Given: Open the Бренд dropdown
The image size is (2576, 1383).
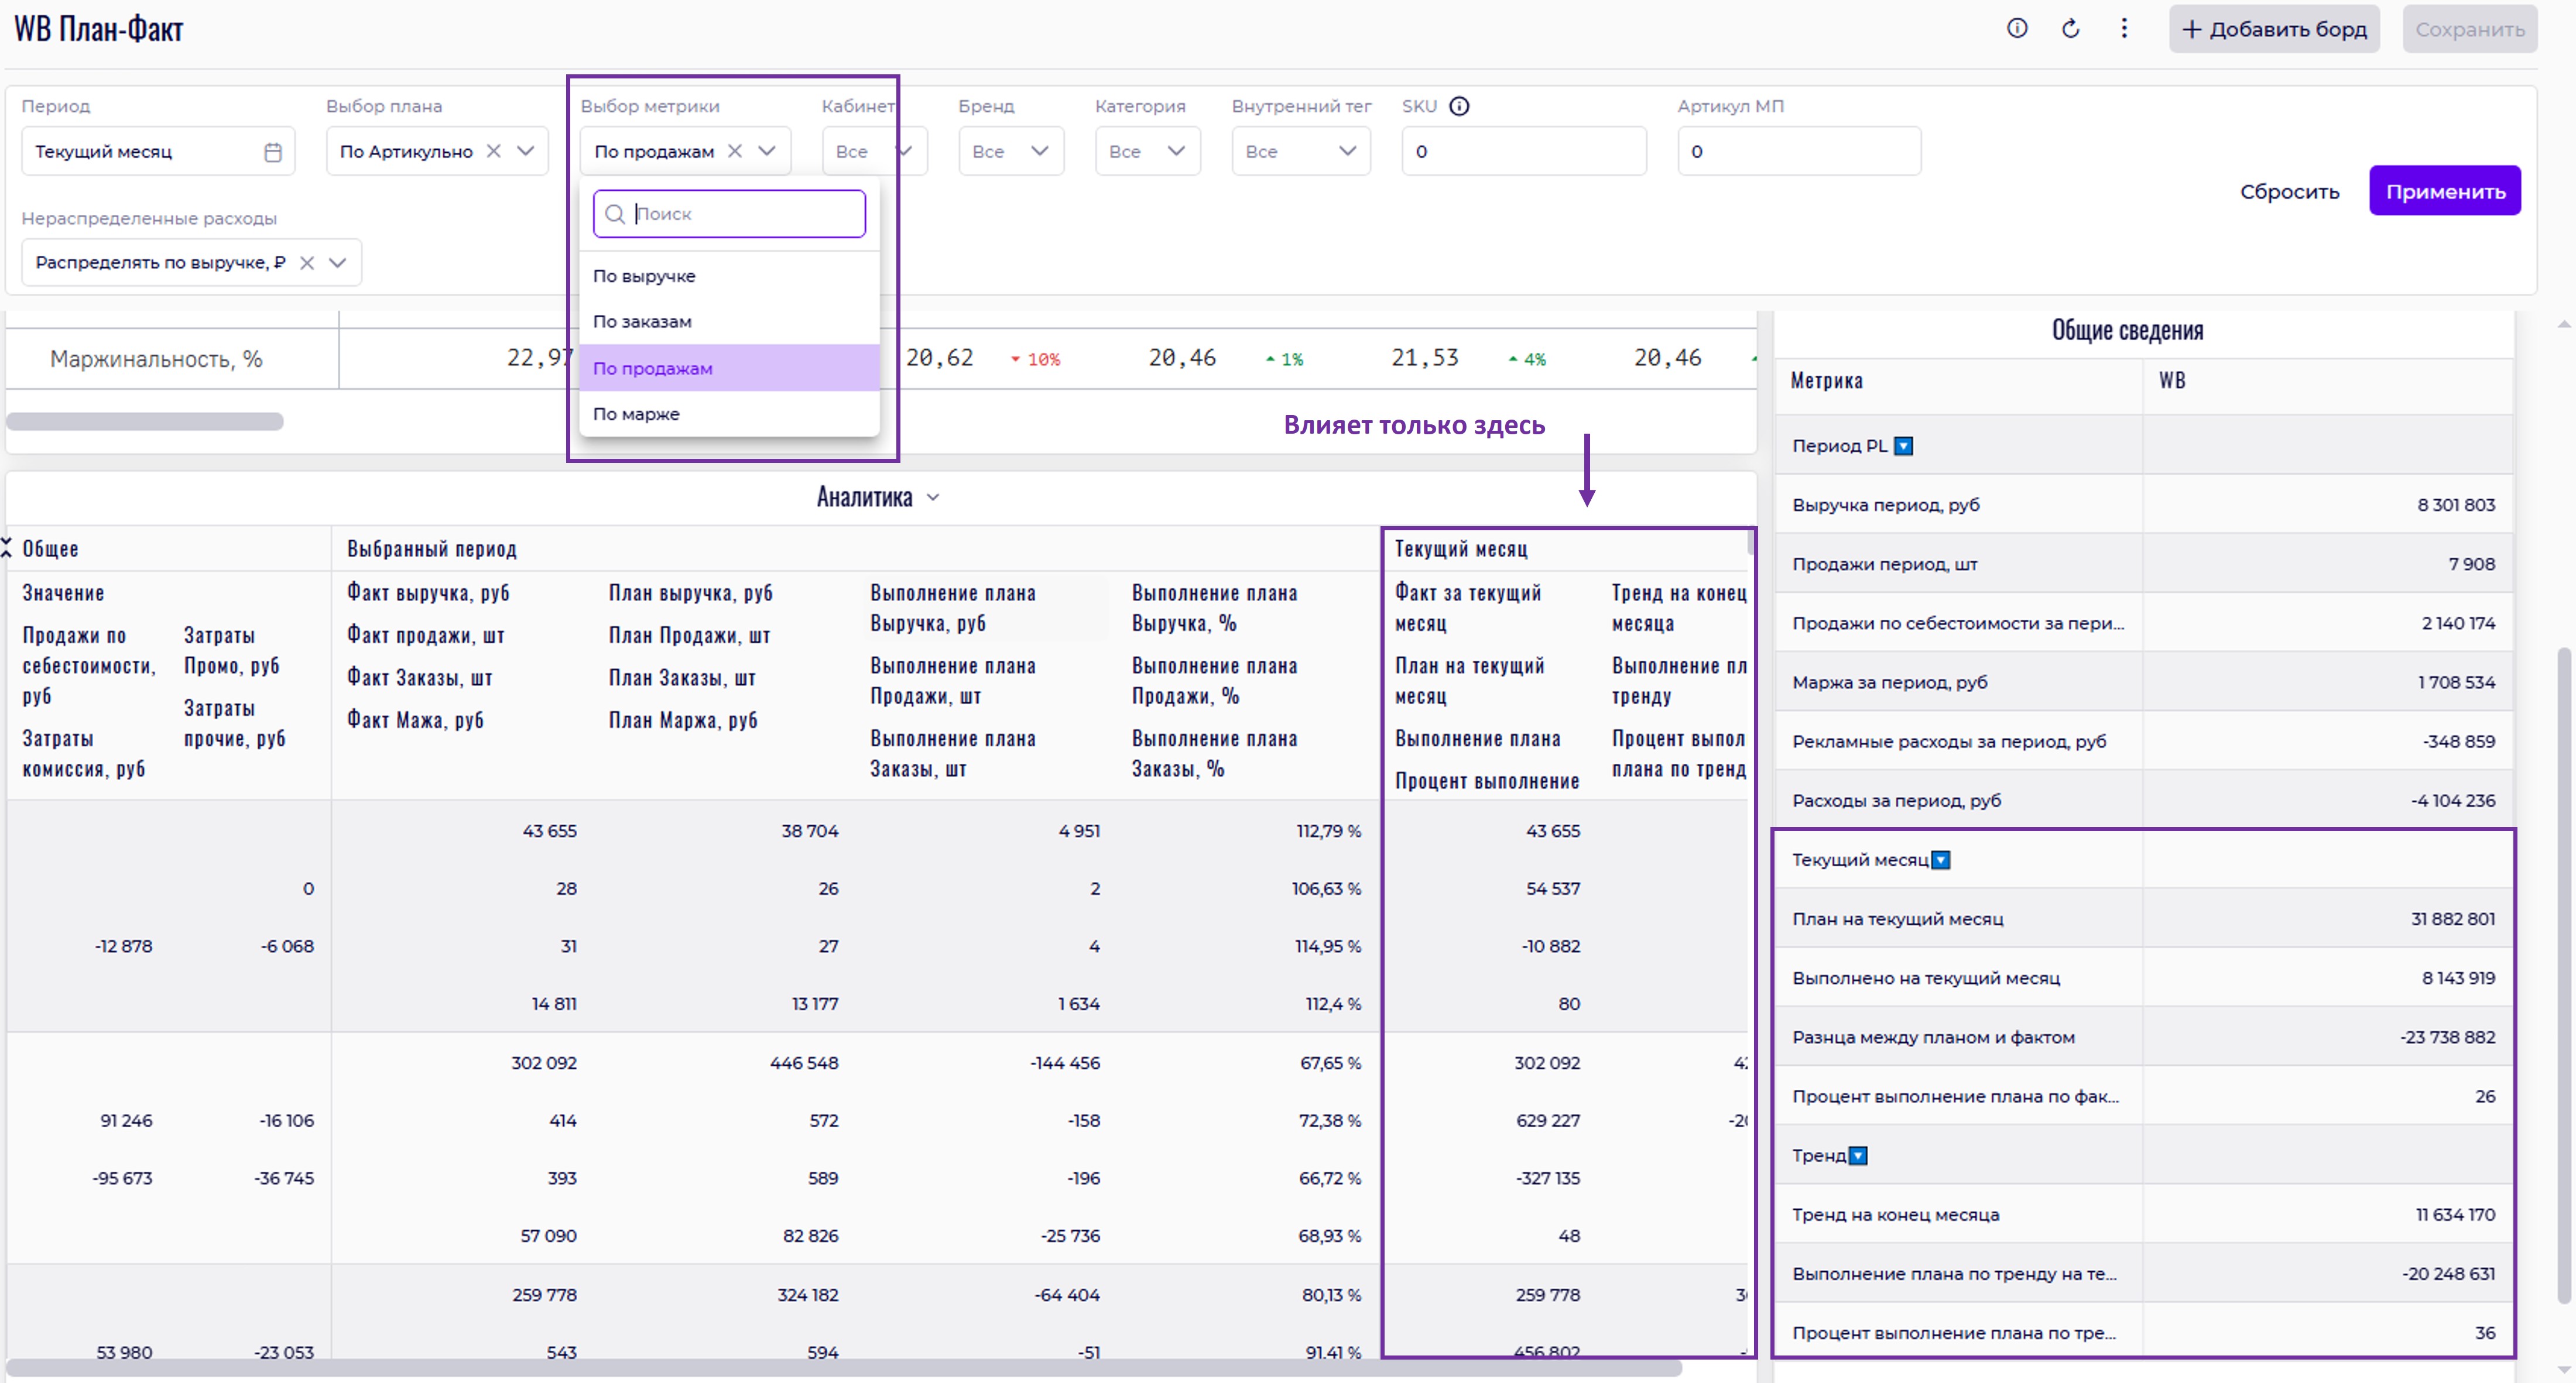Looking at the screenshot, I should pyautogui.click(x=1010, y=151).
